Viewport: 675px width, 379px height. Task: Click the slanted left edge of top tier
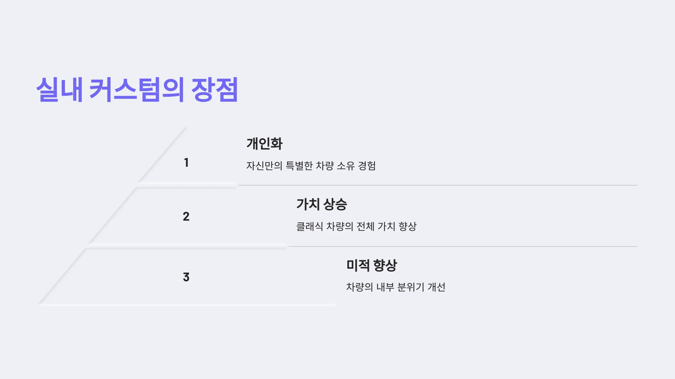pyautogui.click(x=162, y=155)
